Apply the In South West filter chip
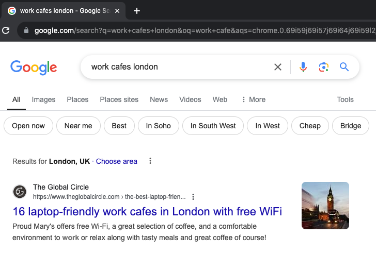 point(213,126)
